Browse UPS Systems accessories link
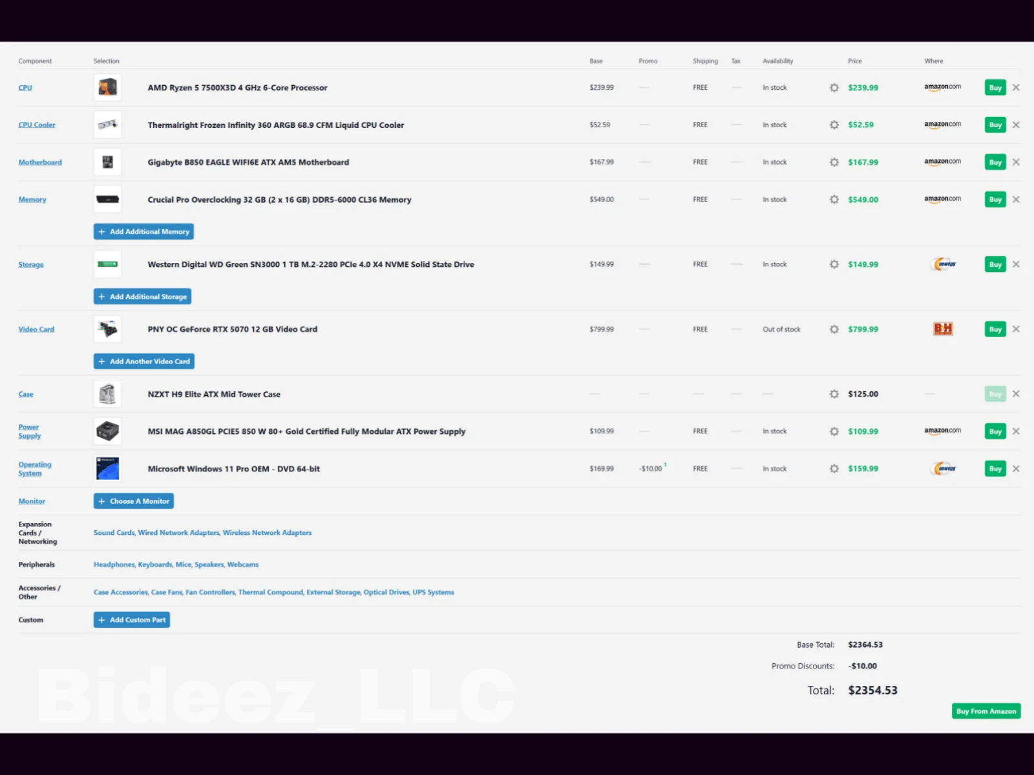 coord(434,592)
